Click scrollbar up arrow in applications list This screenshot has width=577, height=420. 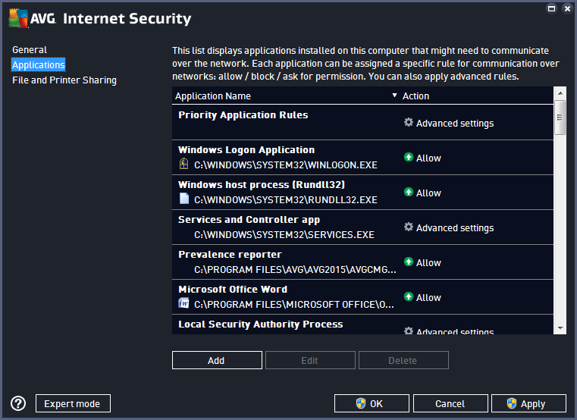pyautogui.click(x=560, y=93)
